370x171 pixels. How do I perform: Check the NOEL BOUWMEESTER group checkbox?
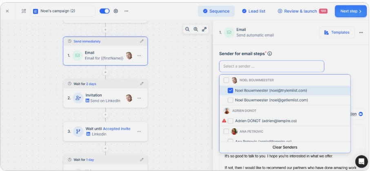pos(226,80)
